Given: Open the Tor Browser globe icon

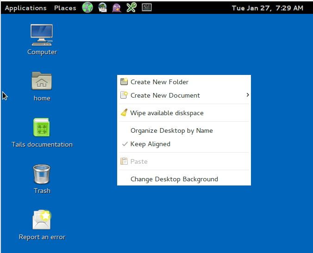Looking at the screenshot, I should pos(88,7).
